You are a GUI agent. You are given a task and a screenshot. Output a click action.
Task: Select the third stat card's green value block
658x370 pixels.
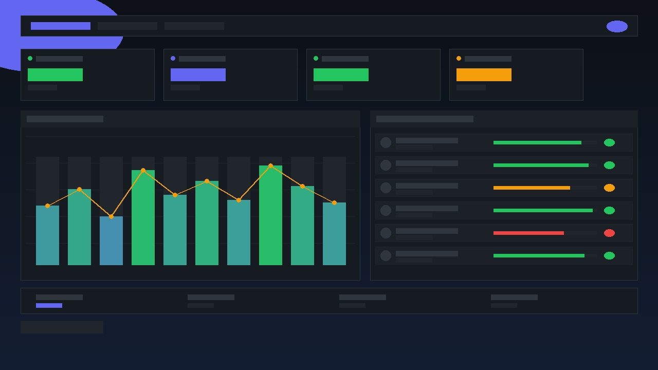coord(341,75)
